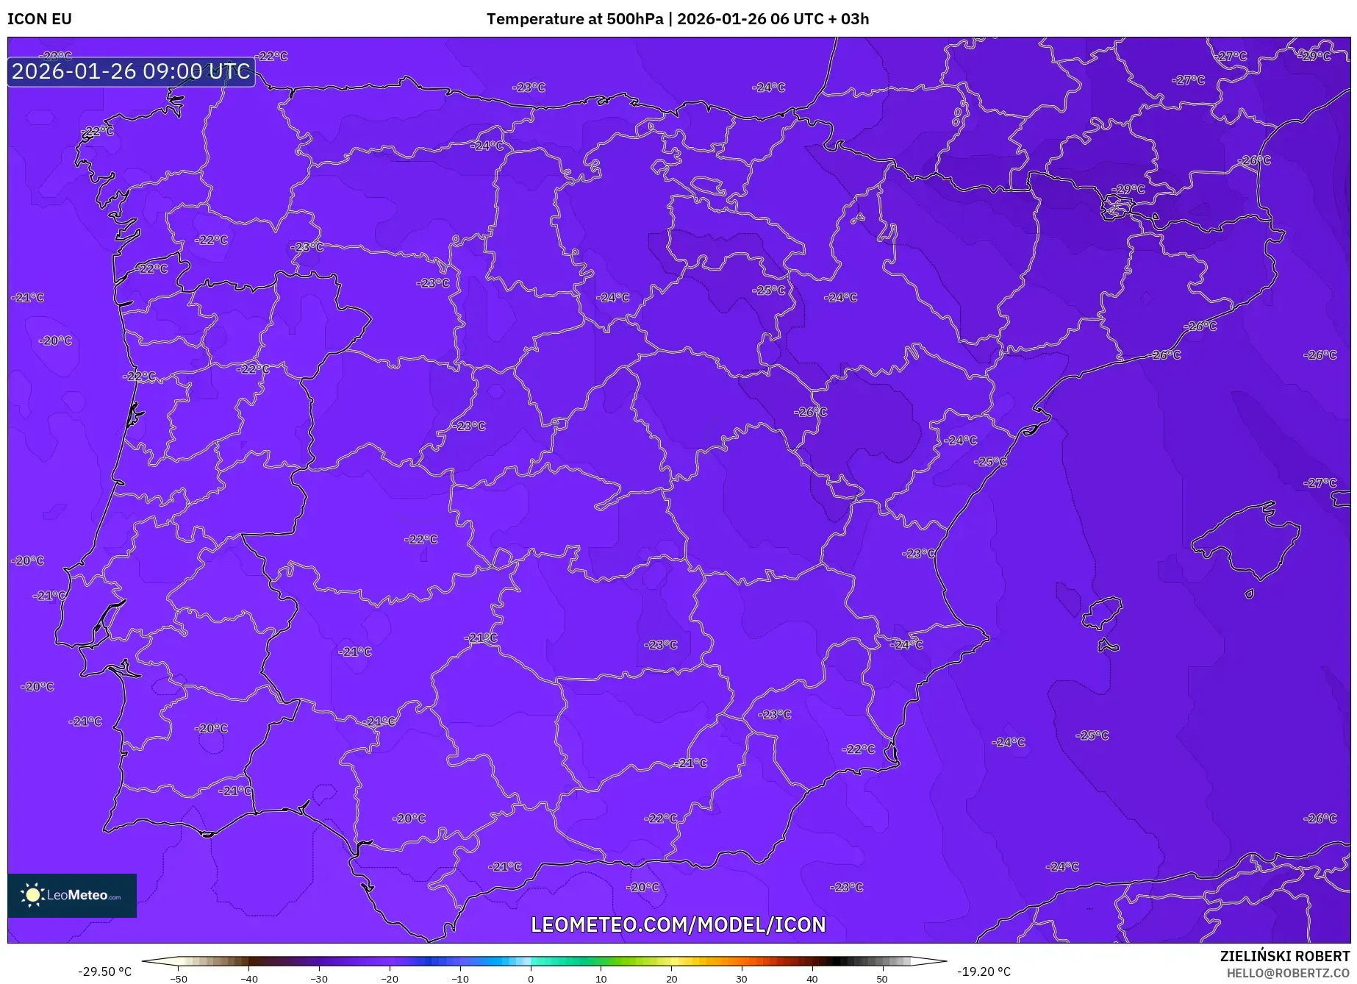Click the 2026-01-26 09:00 UTC timestamp box
1357x984 pixels.
tap(131, 71)
